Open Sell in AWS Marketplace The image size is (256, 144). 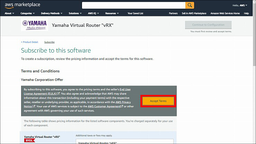194,13
